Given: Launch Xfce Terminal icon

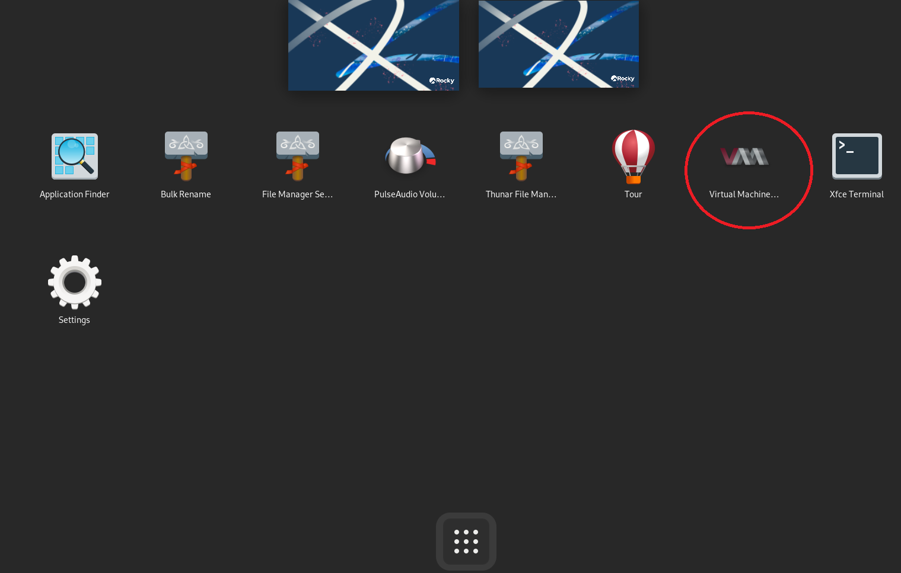Looking at the screenshot, I should [857, 156].
